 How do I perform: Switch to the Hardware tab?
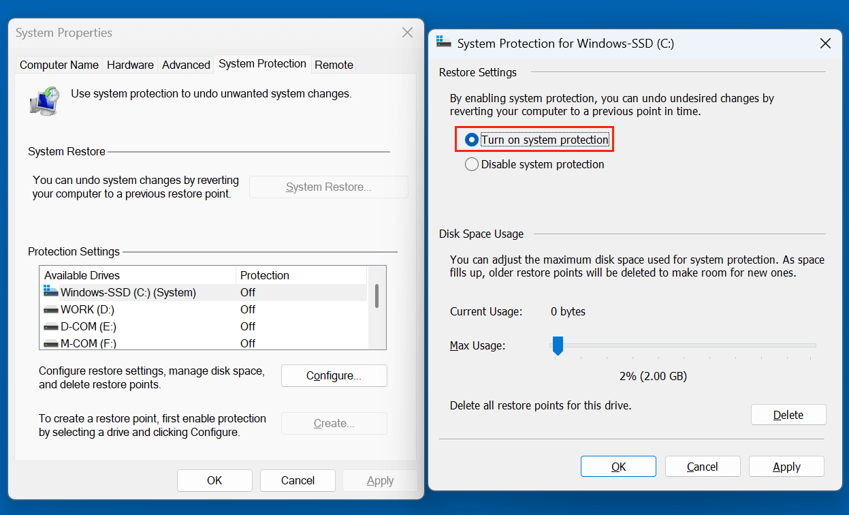130,64
